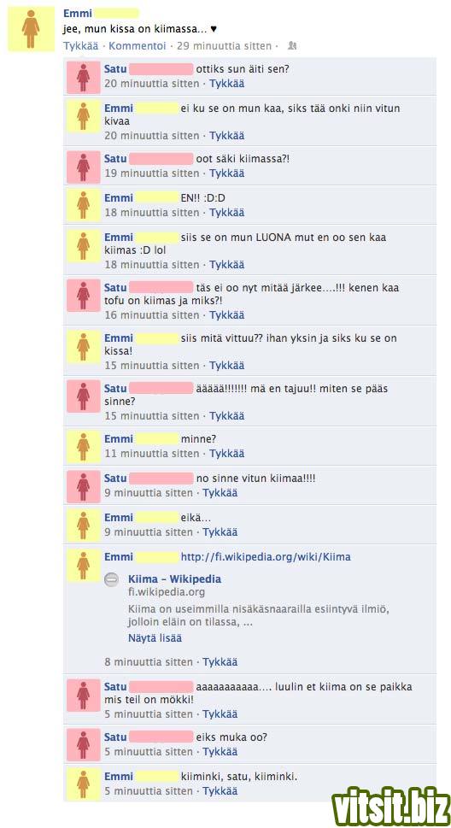The image size is (451, 828).
Task: Toggle Tykkää on 'oot säki kiimassa?!' comment
Action: click(x=226, y=173)
